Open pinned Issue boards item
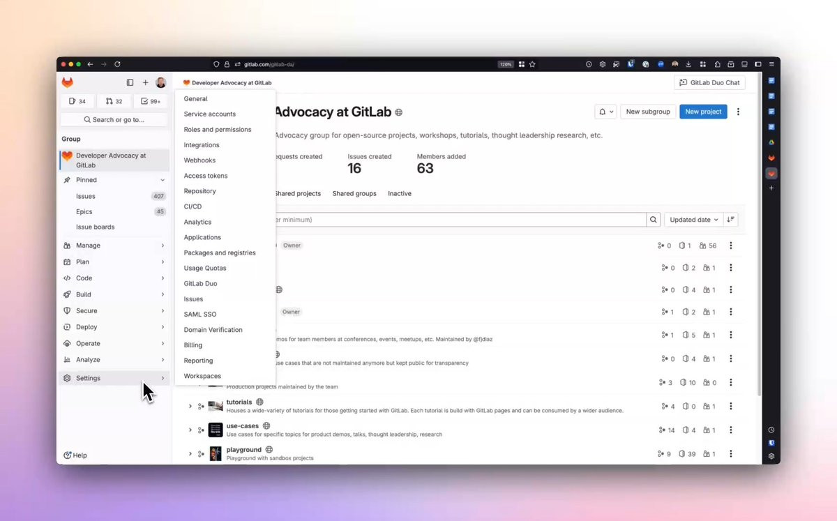 click(x=114, y=227)
